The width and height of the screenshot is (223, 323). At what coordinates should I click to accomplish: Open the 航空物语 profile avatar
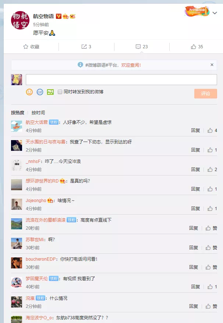pos(20,20)
